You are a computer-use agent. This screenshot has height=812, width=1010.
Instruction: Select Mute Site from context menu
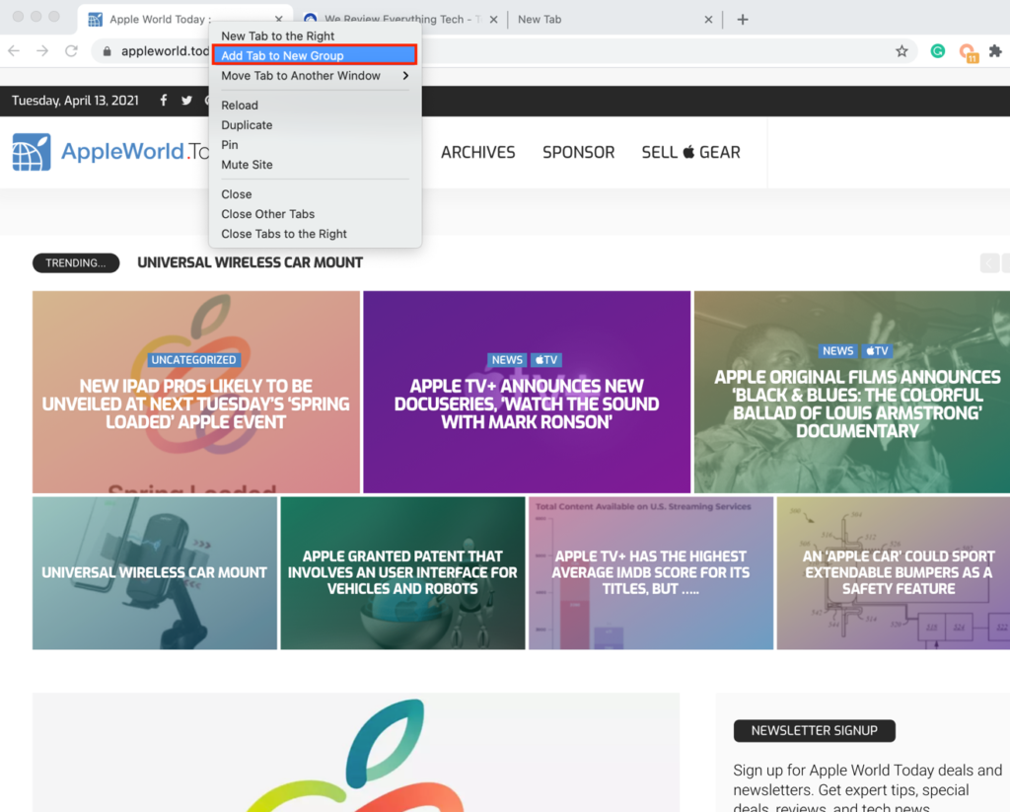pos(247,165)
